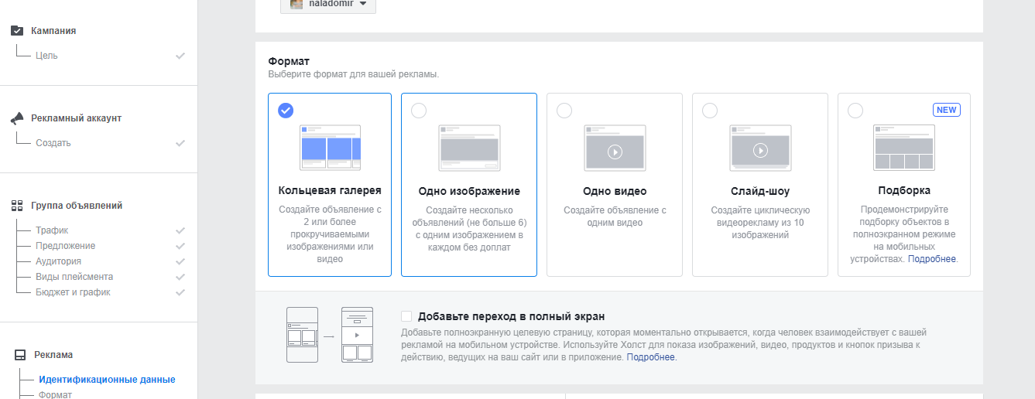The image size is (1035, 399).
Task: Click Подробнее link in Подборка card
Action: click(x=932, y=259)
